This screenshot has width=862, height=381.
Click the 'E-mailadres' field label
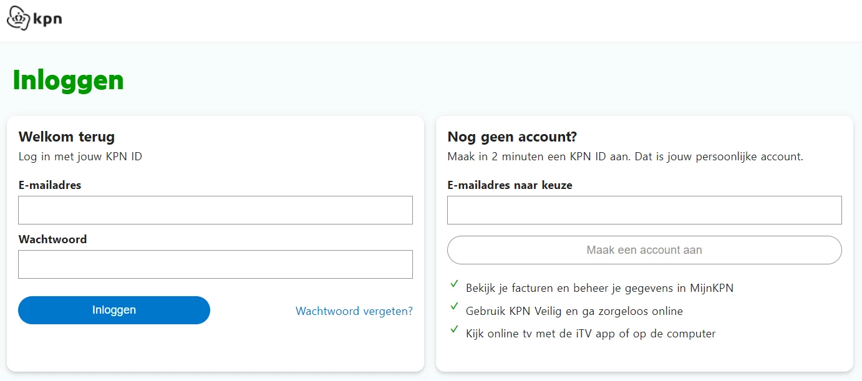tap(50, 185)
